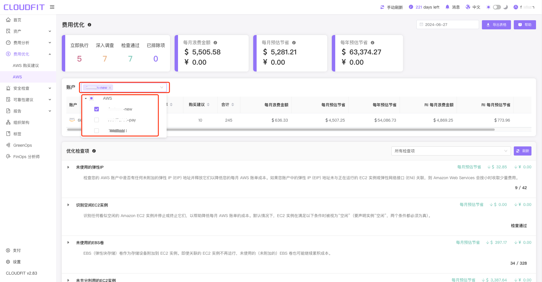Click the 账户 multi-select input field

coord(124,87)
